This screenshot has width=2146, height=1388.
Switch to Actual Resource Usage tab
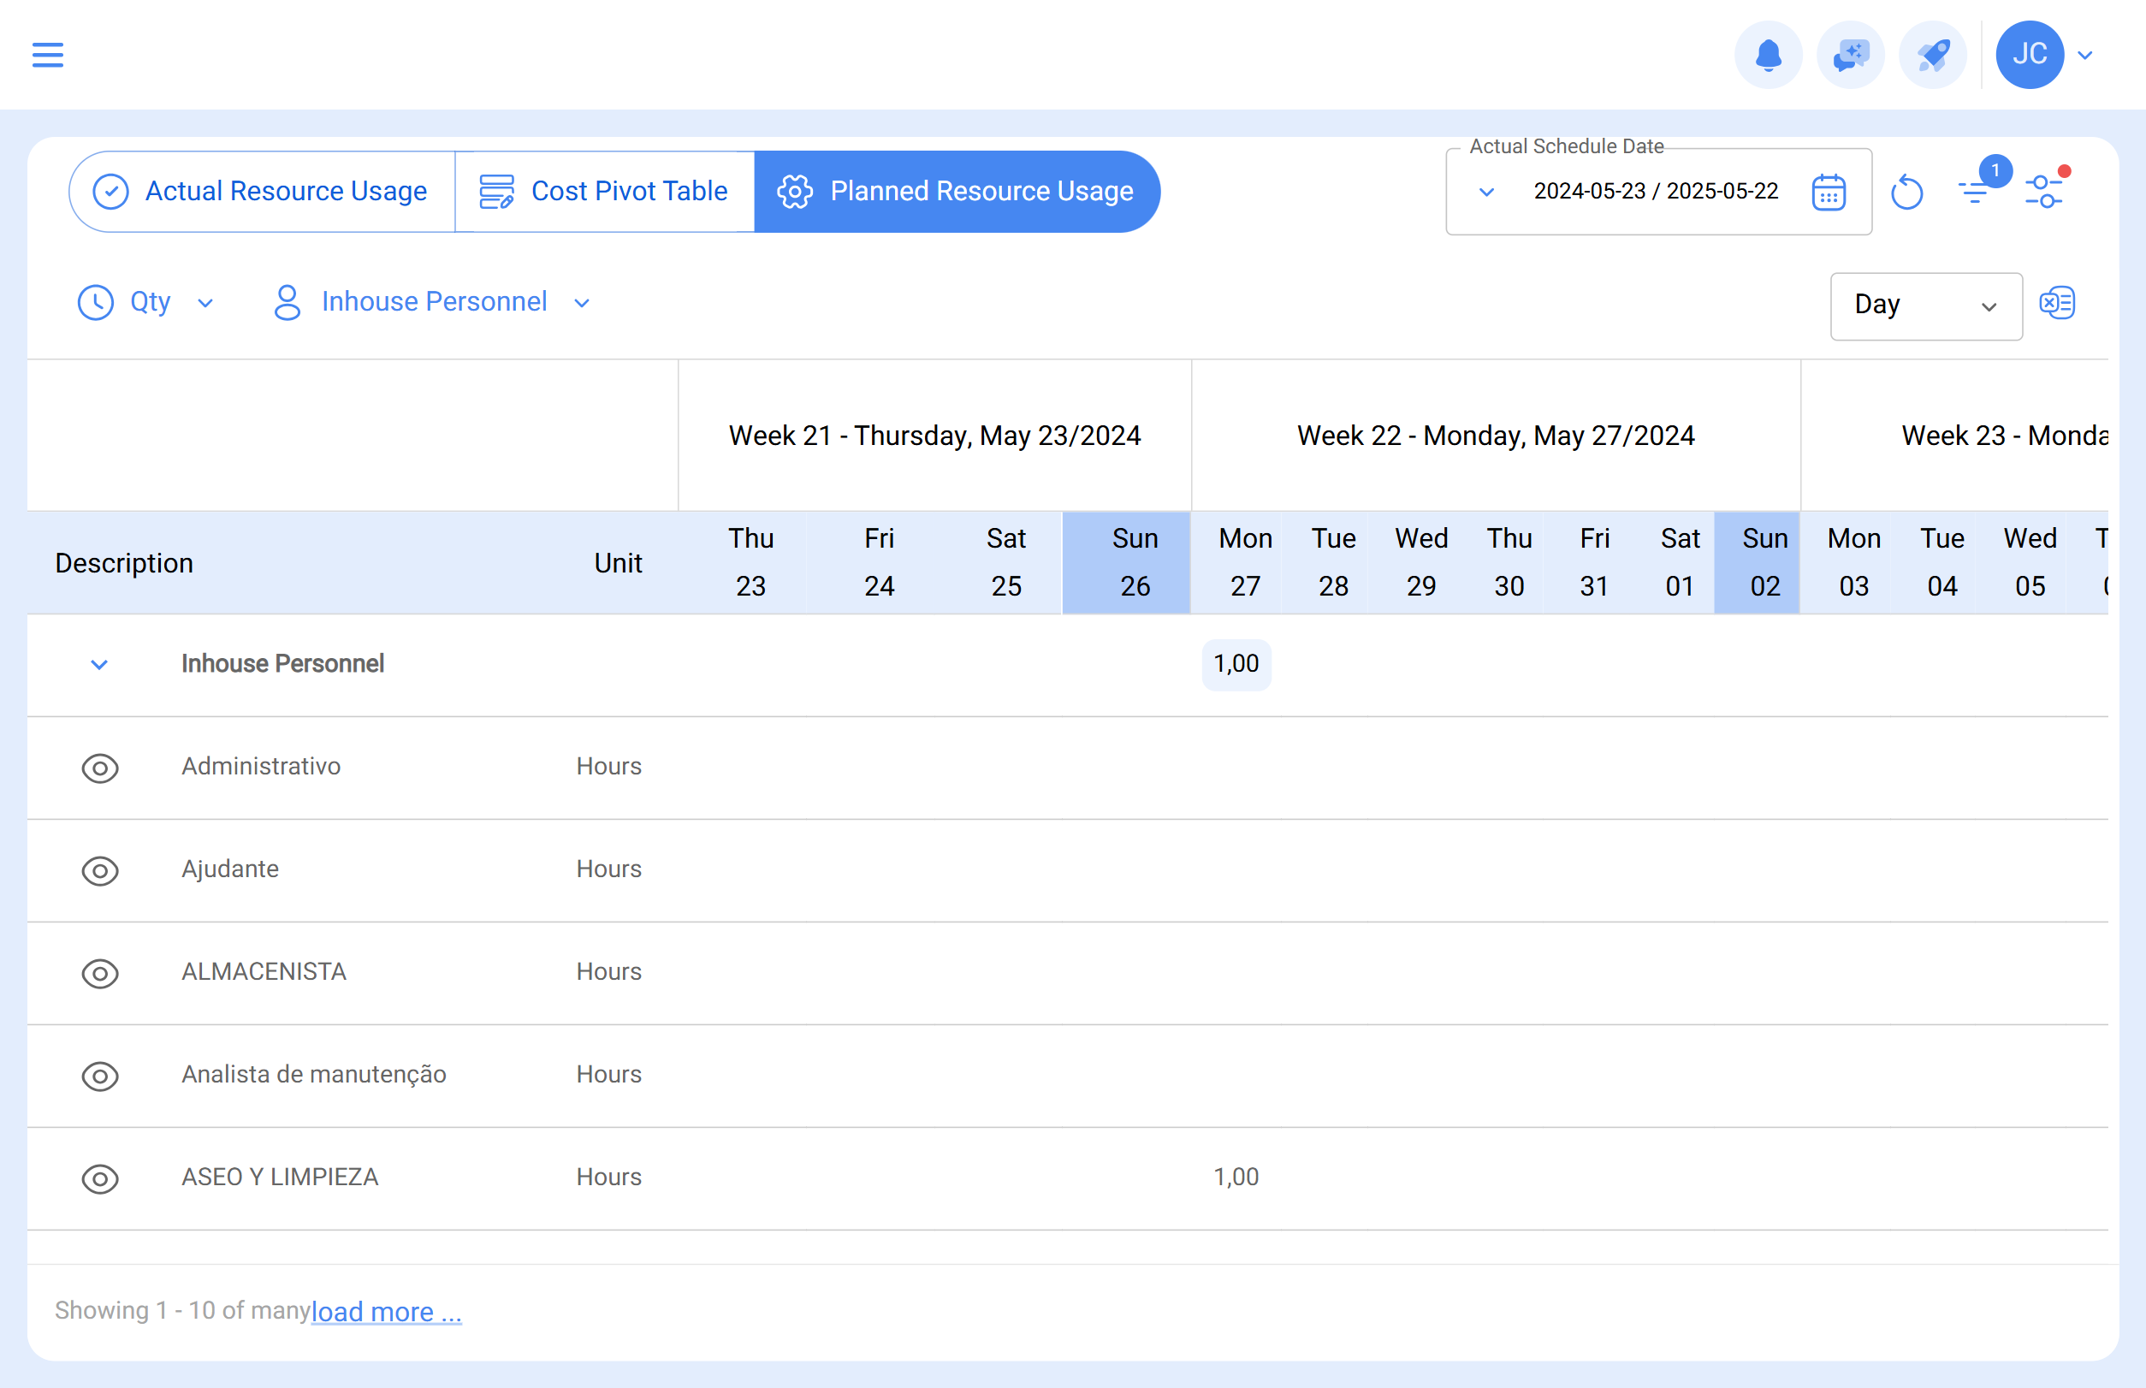click(x=261, y=191)
